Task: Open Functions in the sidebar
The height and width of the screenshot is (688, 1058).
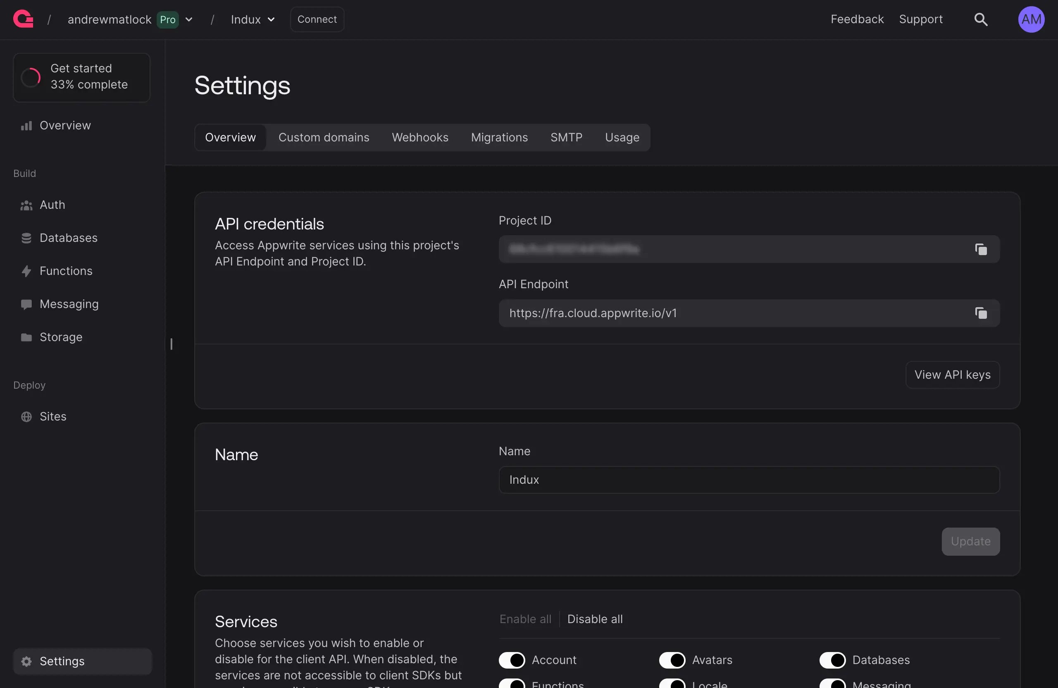Action: [82, 271]
